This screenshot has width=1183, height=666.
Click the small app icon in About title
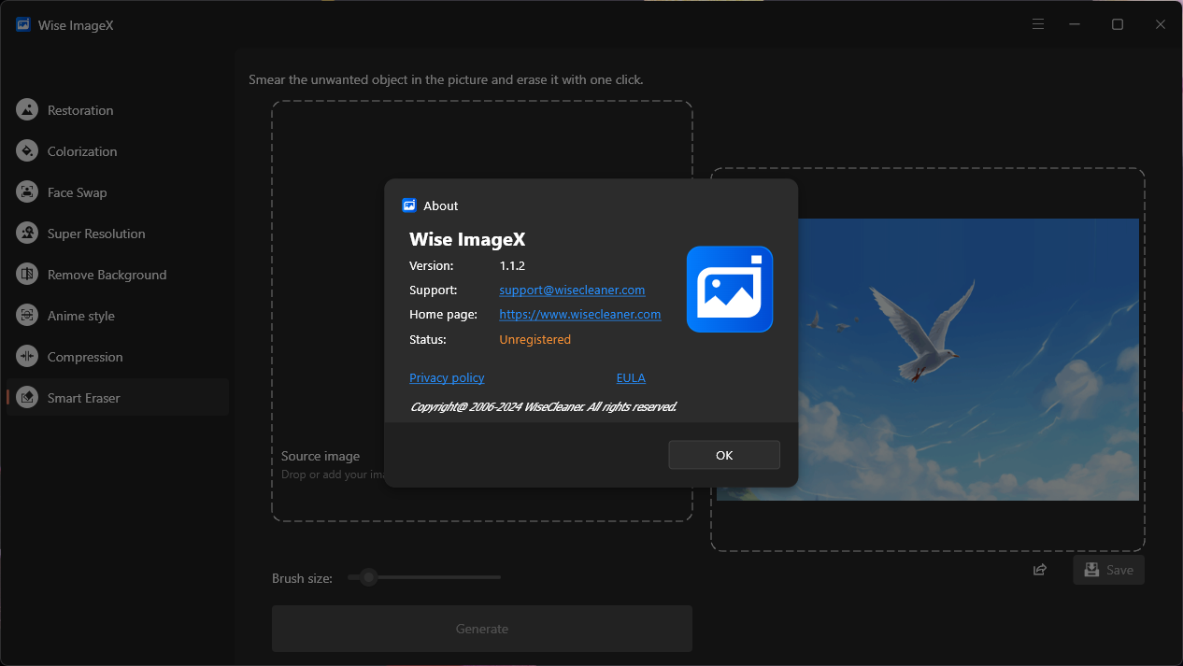pos(409,205)
